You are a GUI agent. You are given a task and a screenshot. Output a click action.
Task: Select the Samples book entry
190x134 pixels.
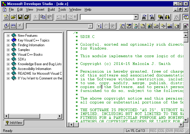point(24,50)
